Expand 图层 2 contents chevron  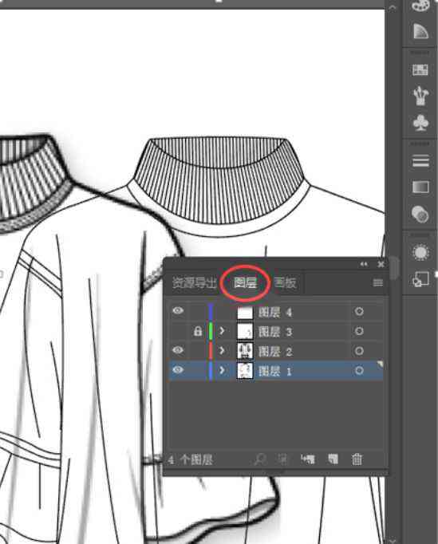tap(222, 351)
